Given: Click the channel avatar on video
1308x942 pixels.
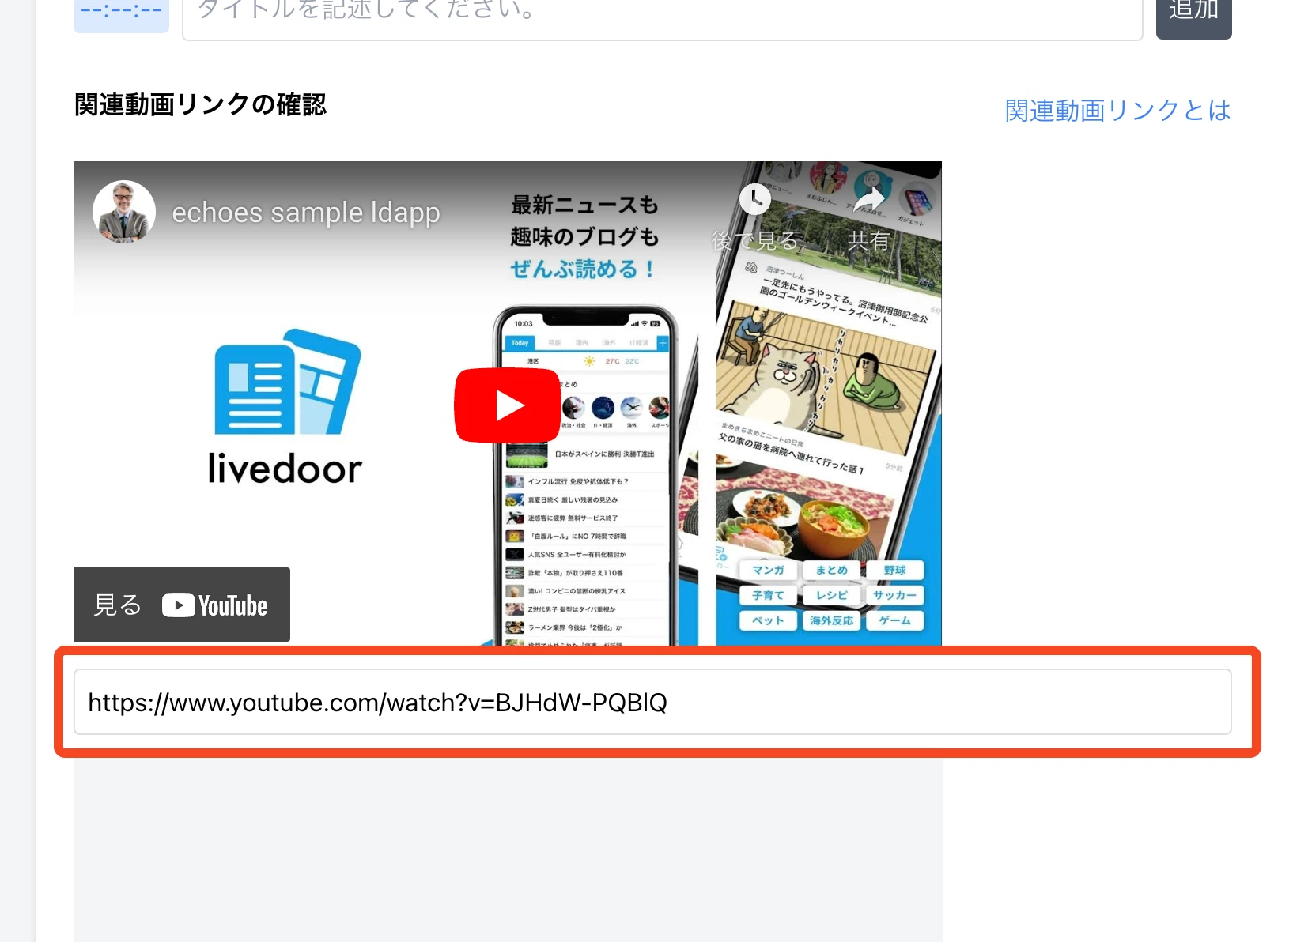Looking at the screenshot, I should tap(124, 212).
